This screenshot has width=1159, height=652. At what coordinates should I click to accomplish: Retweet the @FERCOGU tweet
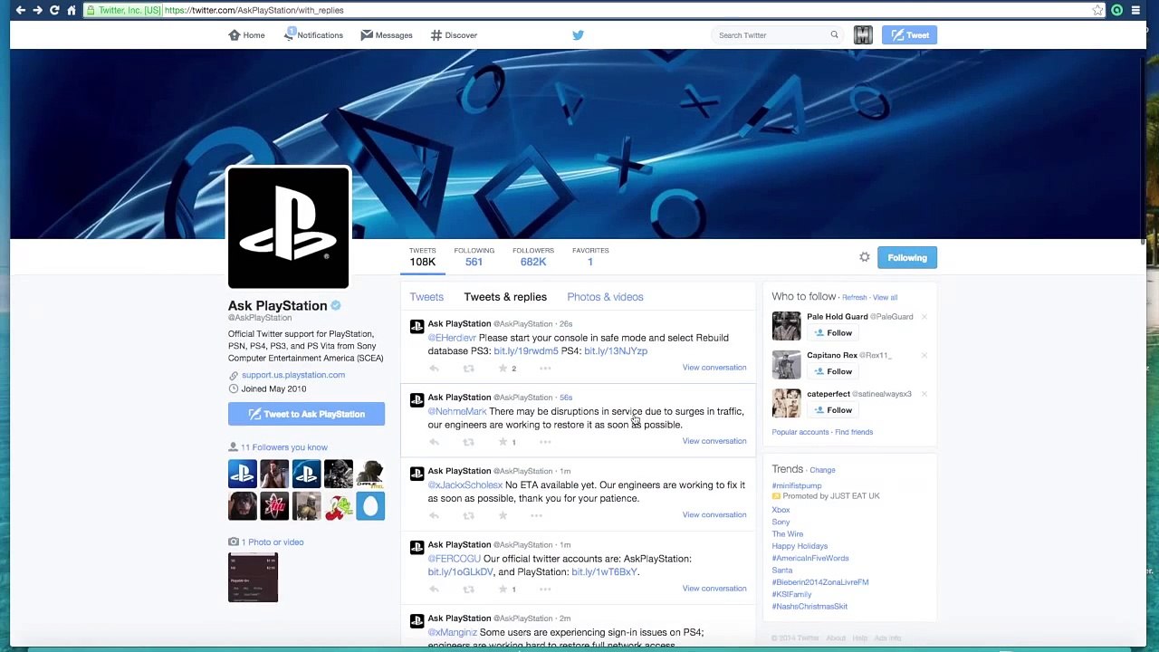[x=468, y=590]
